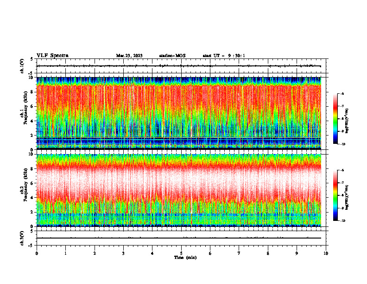Click time axis tick label "5"

181,253
